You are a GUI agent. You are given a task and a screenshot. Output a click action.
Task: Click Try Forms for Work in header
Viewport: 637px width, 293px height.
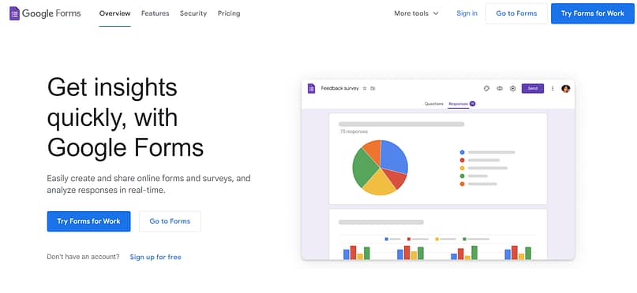click(592, 13)
